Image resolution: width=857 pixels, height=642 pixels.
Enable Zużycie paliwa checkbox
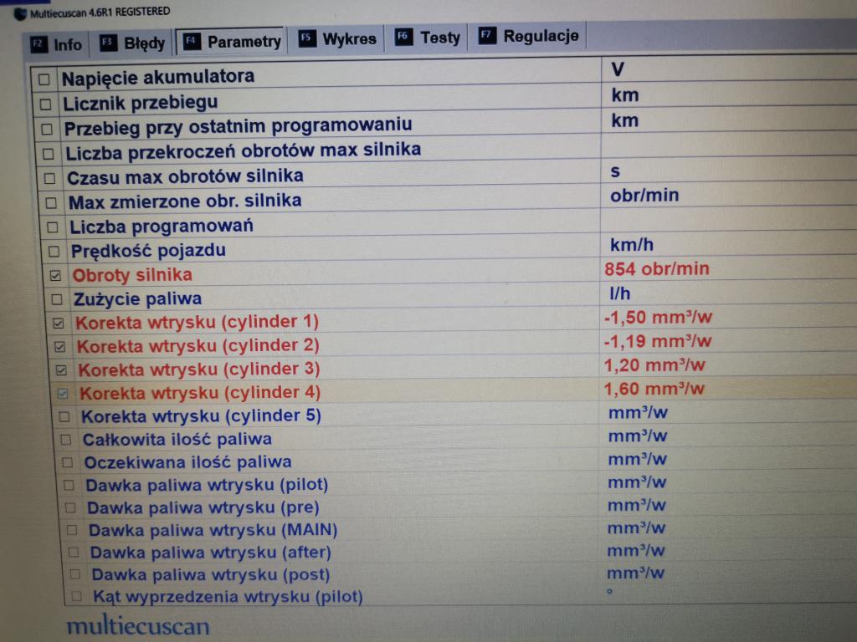click(x=57, y=300)
